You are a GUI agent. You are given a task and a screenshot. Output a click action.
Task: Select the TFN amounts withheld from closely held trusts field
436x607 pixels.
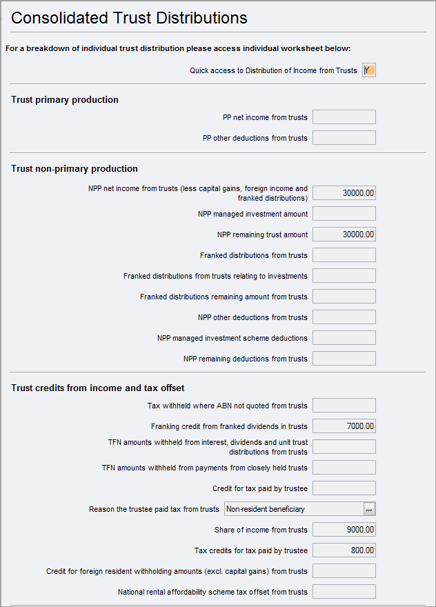(x=344, y=467)
